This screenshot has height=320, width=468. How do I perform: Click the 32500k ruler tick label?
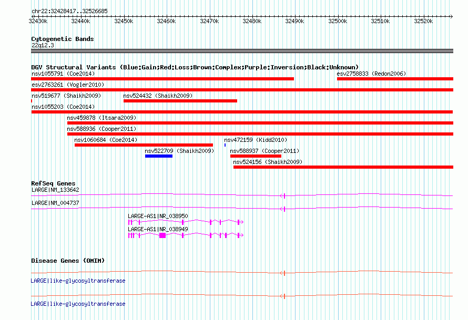[x=338, y=21]
